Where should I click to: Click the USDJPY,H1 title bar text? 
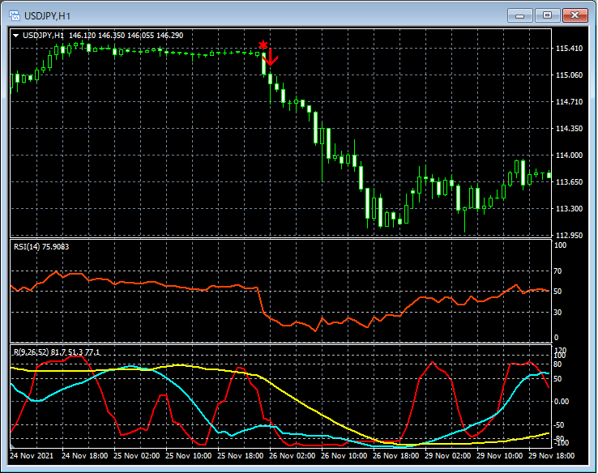(45, 15)
